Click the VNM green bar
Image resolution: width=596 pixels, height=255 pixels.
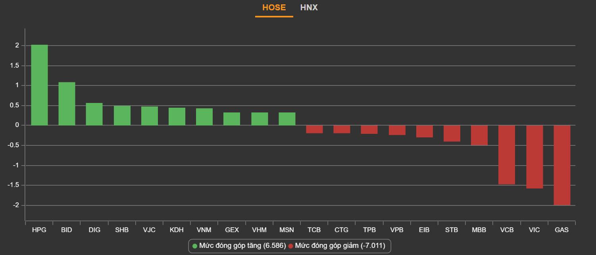(x=204, y=117)
